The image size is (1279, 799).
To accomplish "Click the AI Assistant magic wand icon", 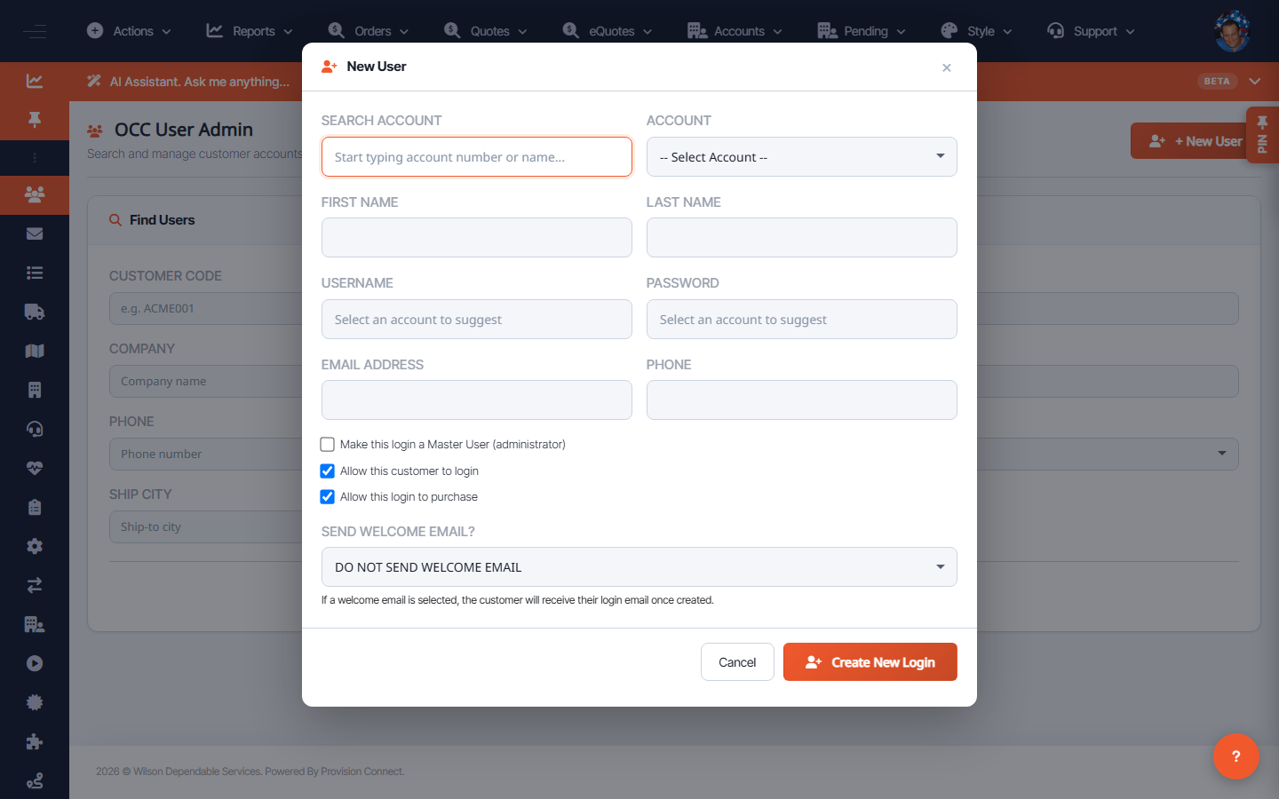I will pyautogui.click(x=94, y=82).
